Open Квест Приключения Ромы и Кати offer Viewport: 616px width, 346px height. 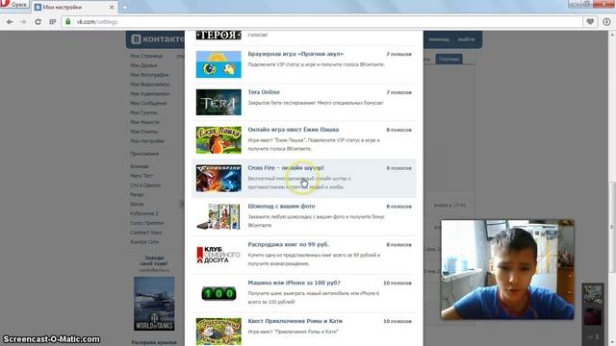295,321
